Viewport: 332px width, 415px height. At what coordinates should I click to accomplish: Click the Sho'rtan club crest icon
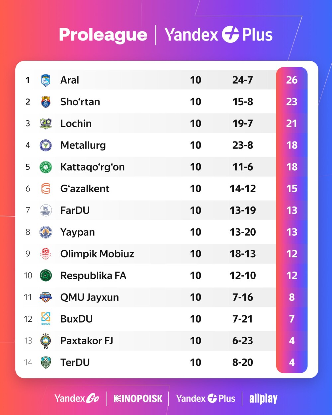pos(46,102)
